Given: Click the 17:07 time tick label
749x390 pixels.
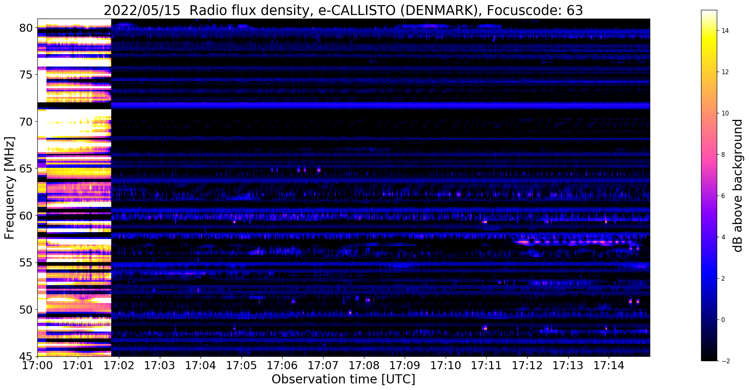Looking at the screenshot, I should pos(323,366).
